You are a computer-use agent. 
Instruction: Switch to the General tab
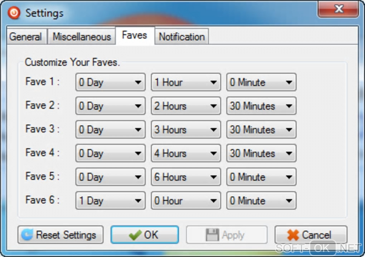(25, 37)
